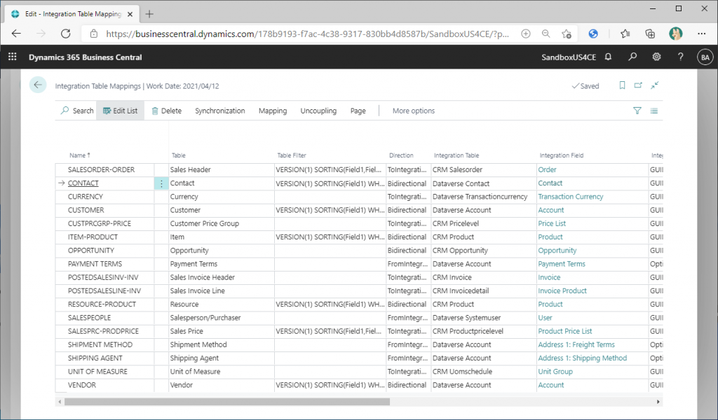Open a new browser tab

click(149, 14)
